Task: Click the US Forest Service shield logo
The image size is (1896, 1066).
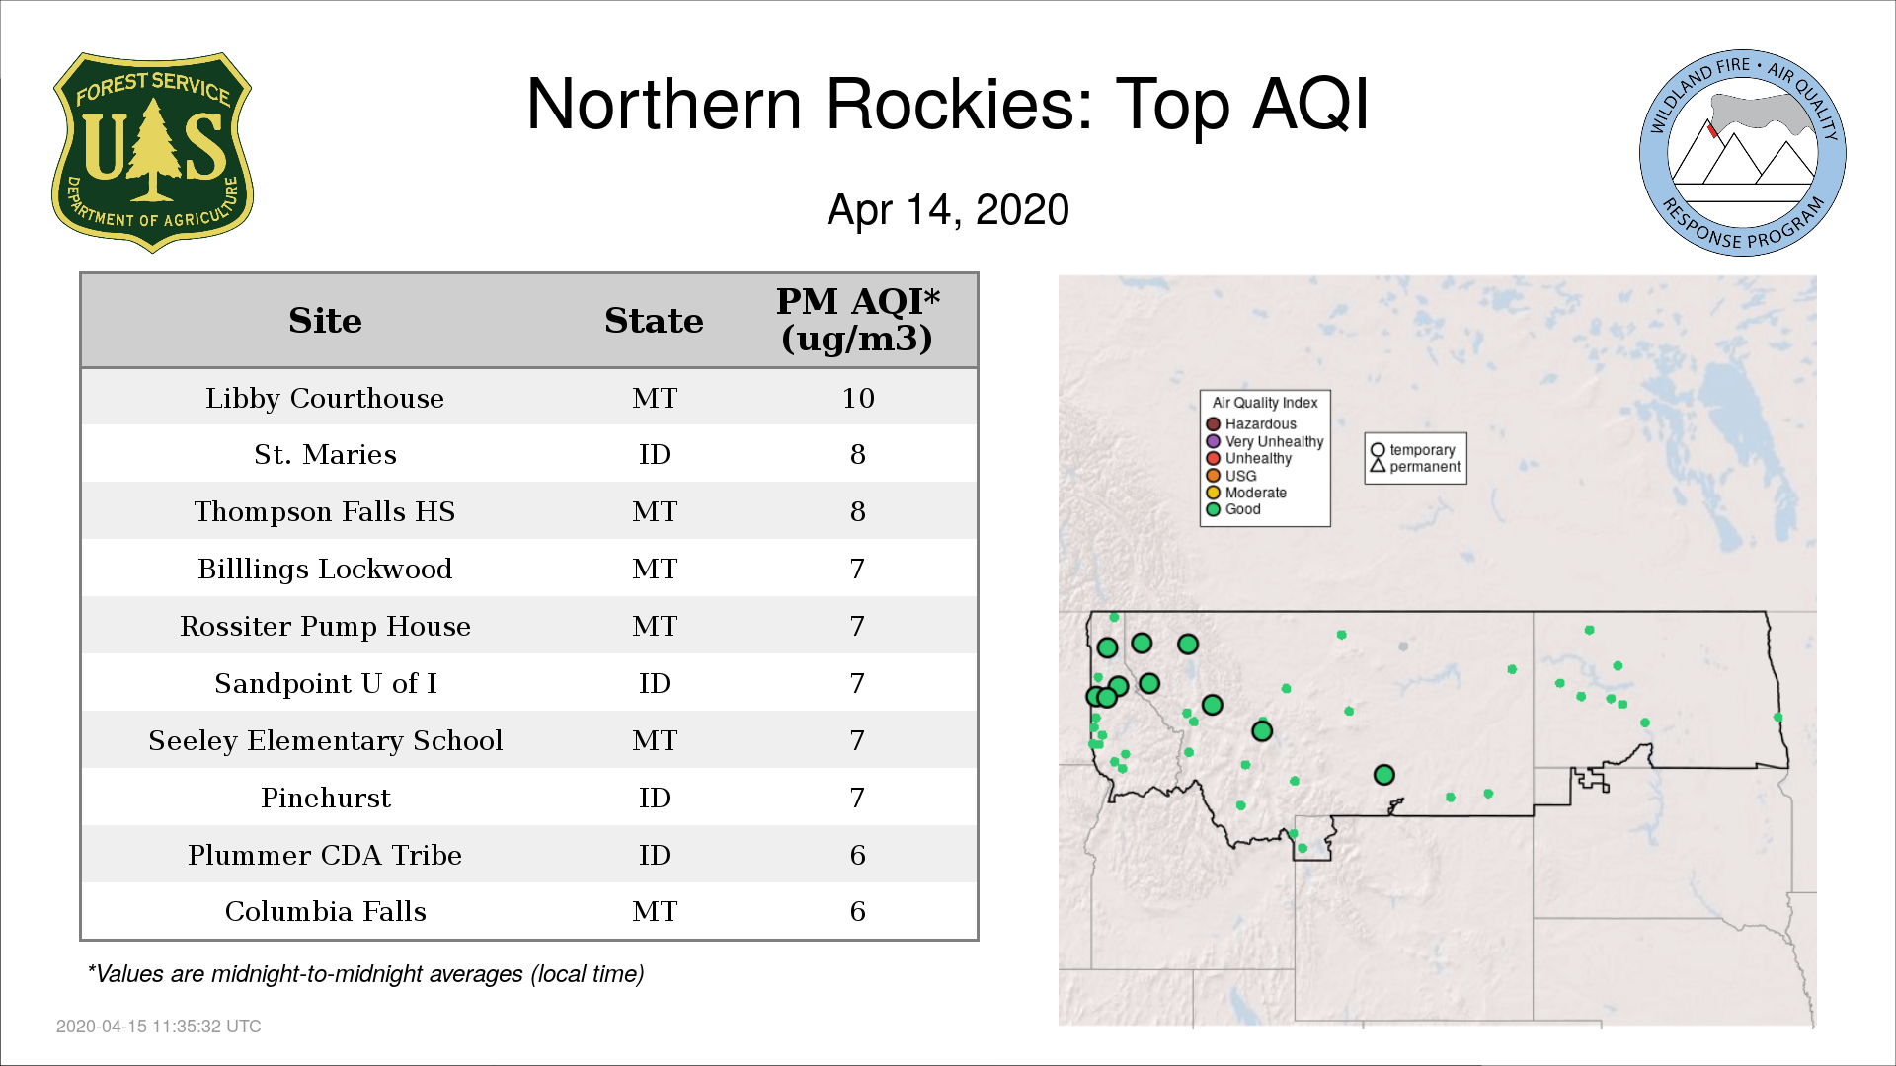Action: pyautogui.click(x=152, y=153)
